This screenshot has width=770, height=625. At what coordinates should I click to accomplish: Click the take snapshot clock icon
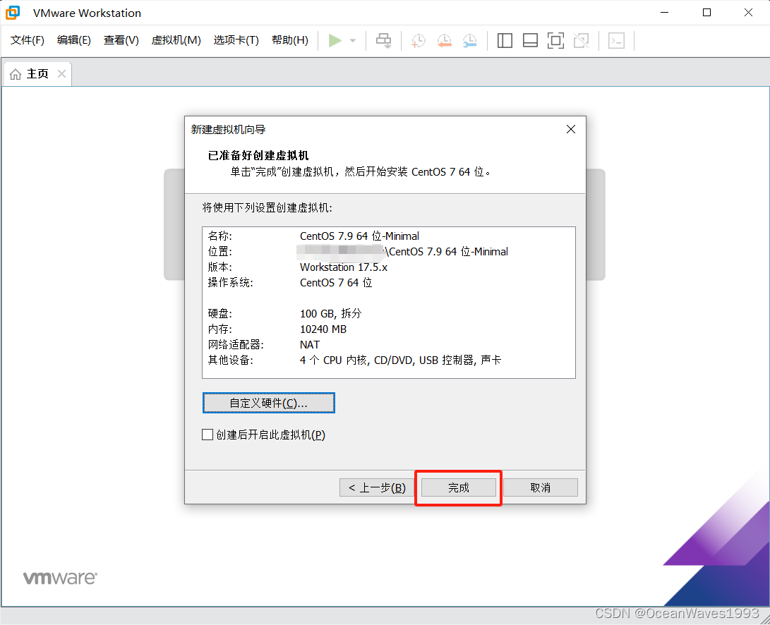pos(419,41)
